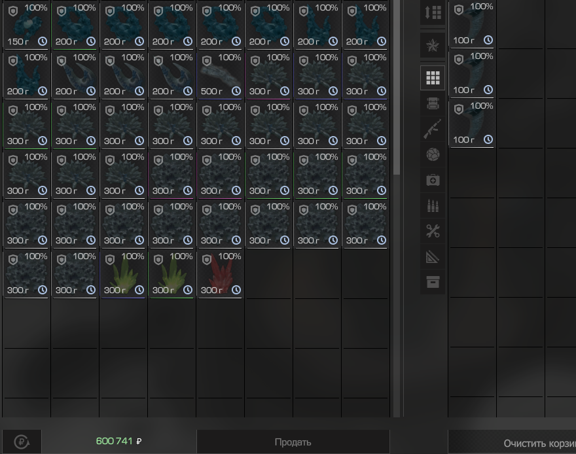The width and height of the screenshot is (576, 454).
Task: Click the Продать sell button
Action: coord(293,442)
